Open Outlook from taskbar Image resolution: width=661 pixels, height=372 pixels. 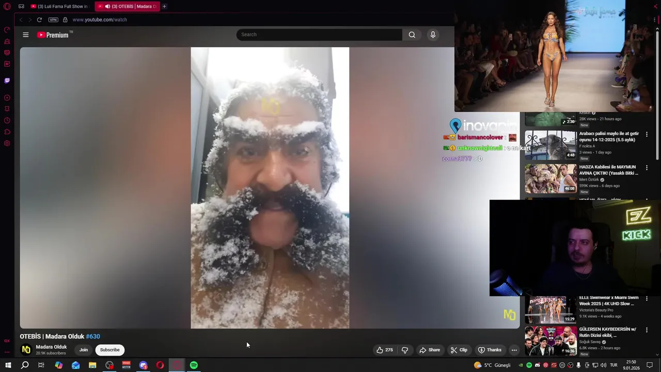click(x=75, y=365)
